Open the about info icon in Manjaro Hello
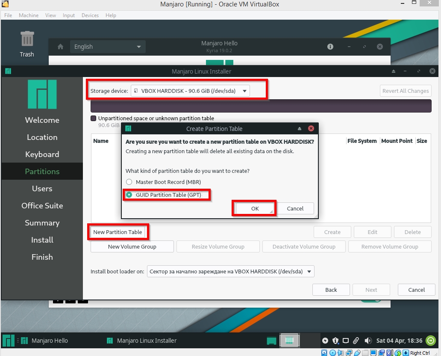 click(x=330, y=47)
